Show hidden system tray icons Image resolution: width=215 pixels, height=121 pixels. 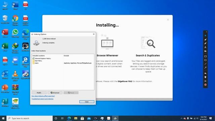[x=181, y=118]
